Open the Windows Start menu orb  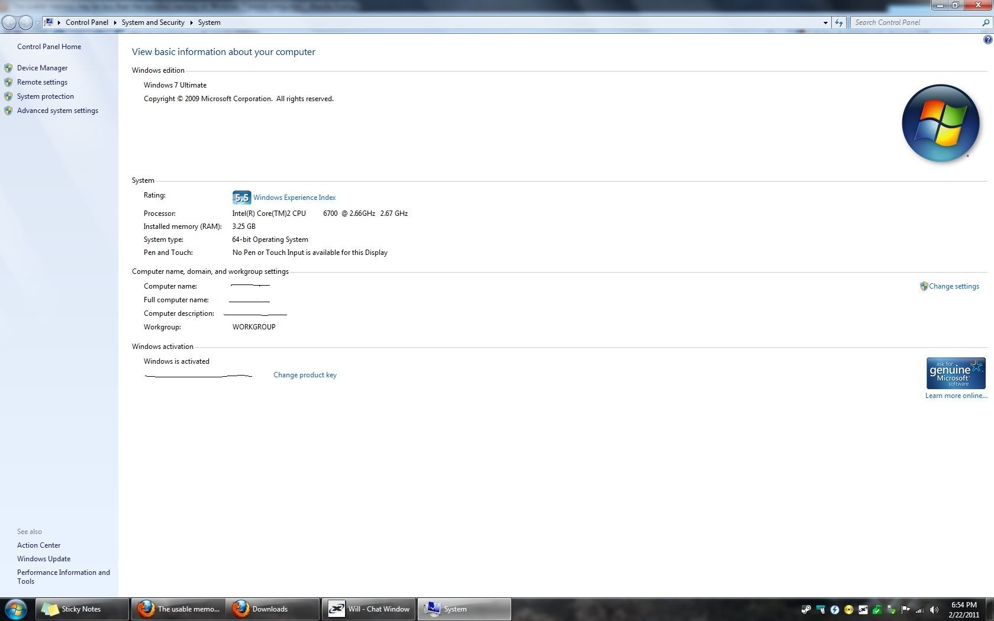(x=16, y=609)
